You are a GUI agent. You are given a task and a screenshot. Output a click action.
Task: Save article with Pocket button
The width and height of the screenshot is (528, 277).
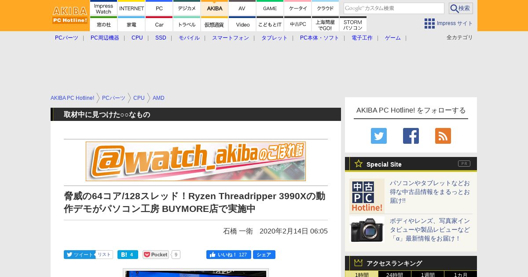[x=156, y=255]
